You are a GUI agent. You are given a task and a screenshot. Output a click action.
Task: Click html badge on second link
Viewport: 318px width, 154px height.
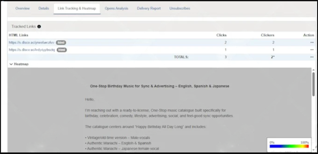62,50
